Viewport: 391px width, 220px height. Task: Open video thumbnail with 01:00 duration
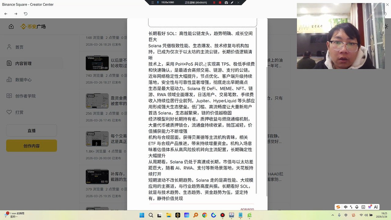point(97,63)
